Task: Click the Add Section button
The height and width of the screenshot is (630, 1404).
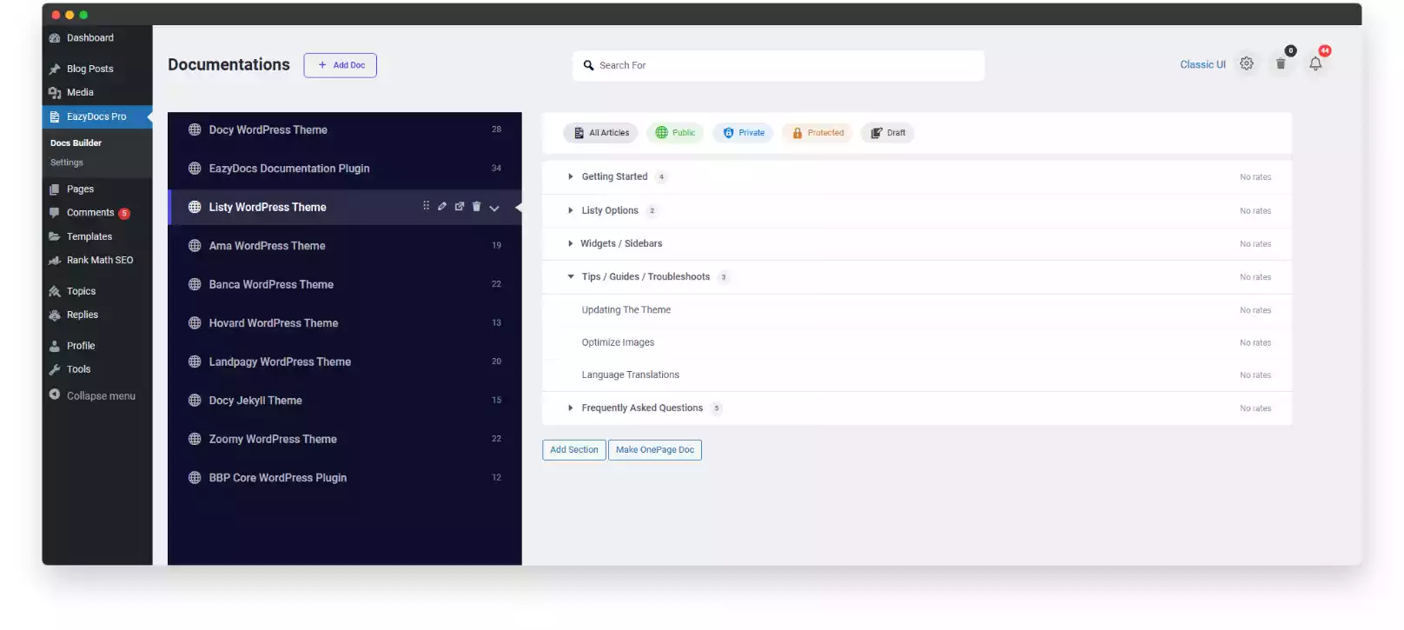Action: tap(574, 449)
